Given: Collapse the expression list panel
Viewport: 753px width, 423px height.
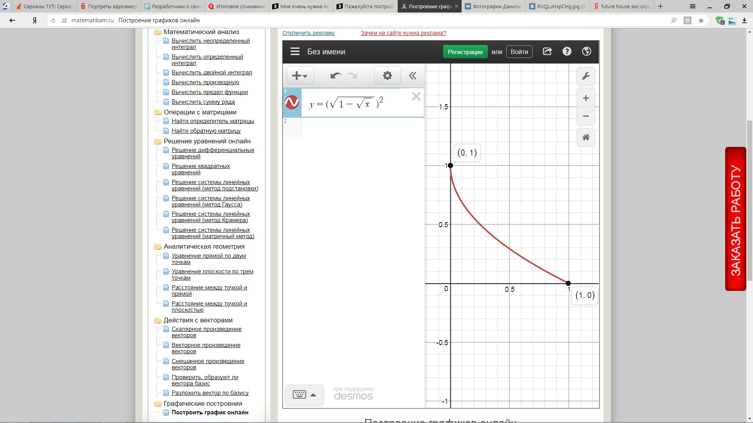Looking at the screenshot, I should (x=413, y=76).
